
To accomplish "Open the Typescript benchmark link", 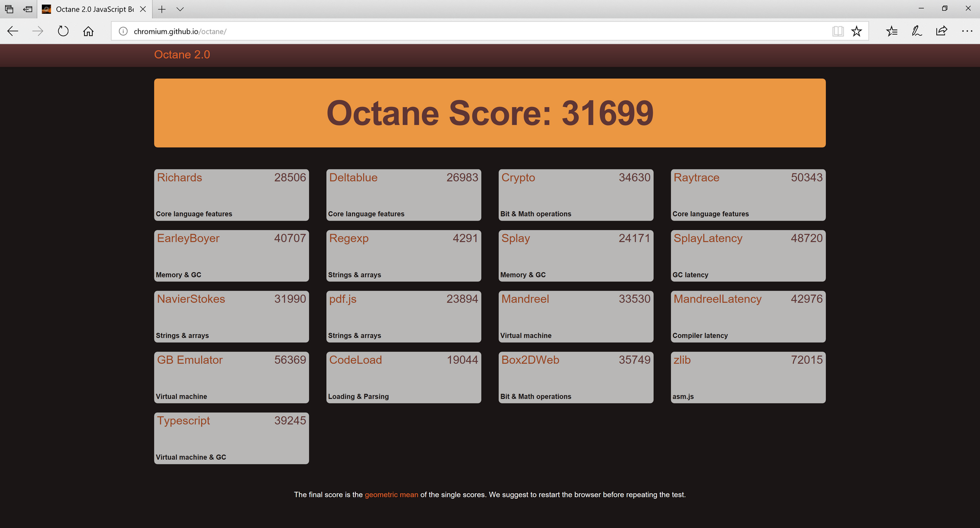I will point(183,421).
